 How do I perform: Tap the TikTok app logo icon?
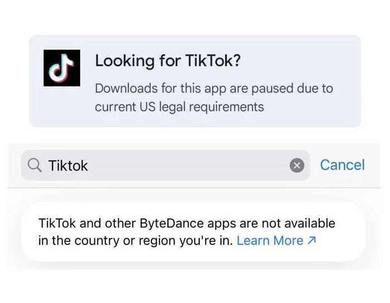click(x=62, y=68)
